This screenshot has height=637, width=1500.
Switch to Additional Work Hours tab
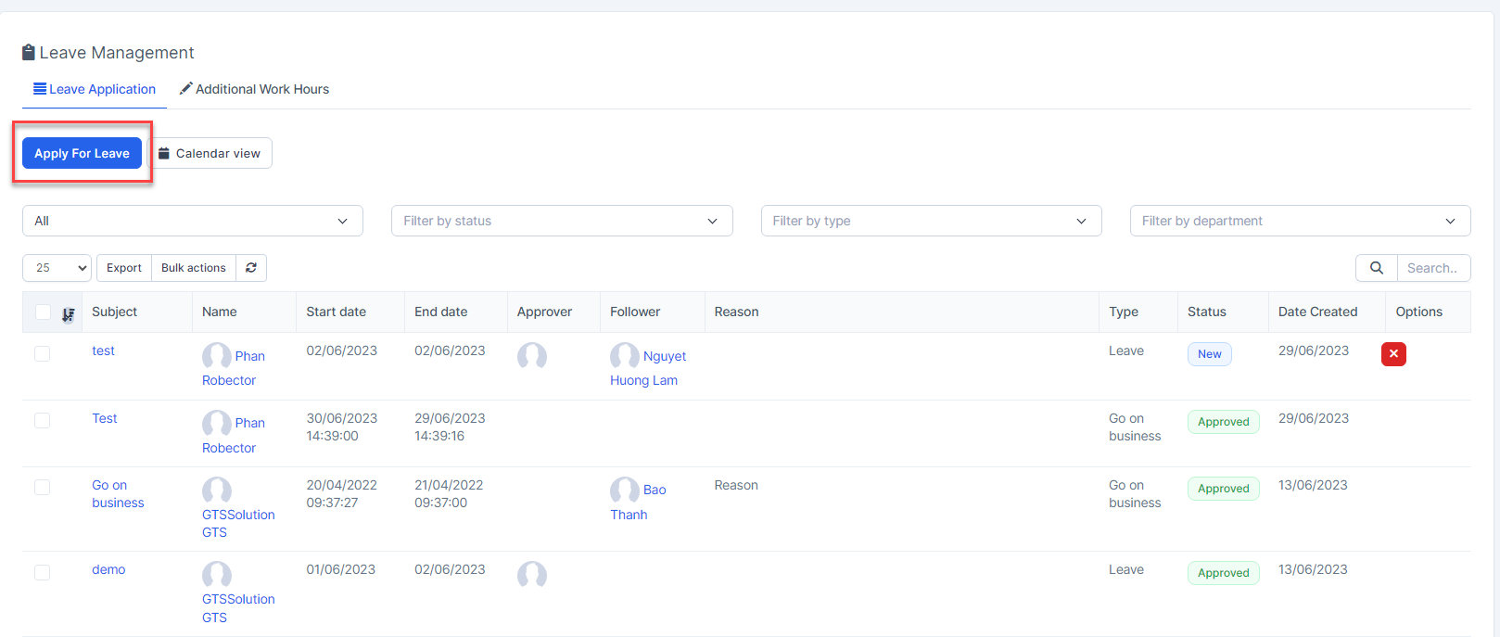(254, 89)
